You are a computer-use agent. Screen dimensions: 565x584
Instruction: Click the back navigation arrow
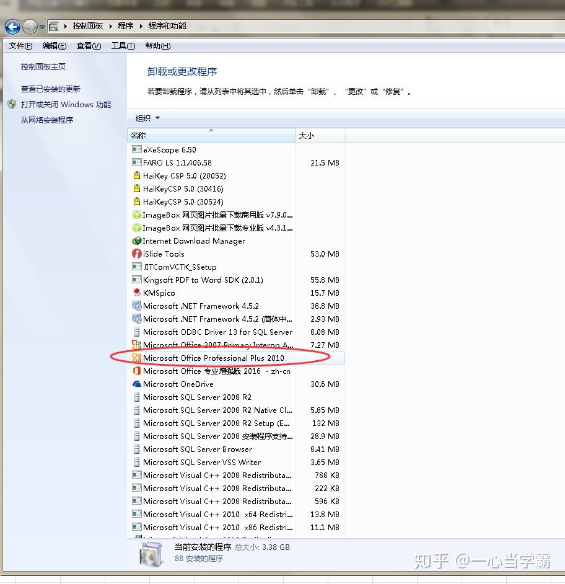click(12, 27)
